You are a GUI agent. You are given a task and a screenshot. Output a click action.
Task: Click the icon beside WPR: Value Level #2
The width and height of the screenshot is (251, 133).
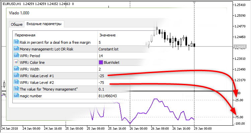pos(16,83)
